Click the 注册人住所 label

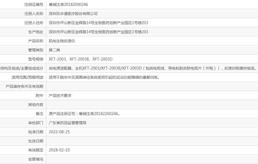tap(34, 23)
